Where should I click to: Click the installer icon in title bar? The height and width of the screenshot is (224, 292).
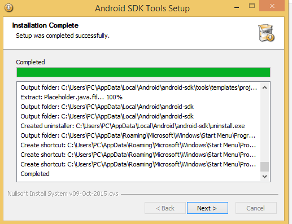[9, 8]
